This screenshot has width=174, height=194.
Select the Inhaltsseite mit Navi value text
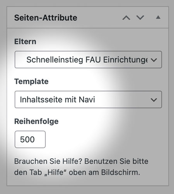pos(58,100)
